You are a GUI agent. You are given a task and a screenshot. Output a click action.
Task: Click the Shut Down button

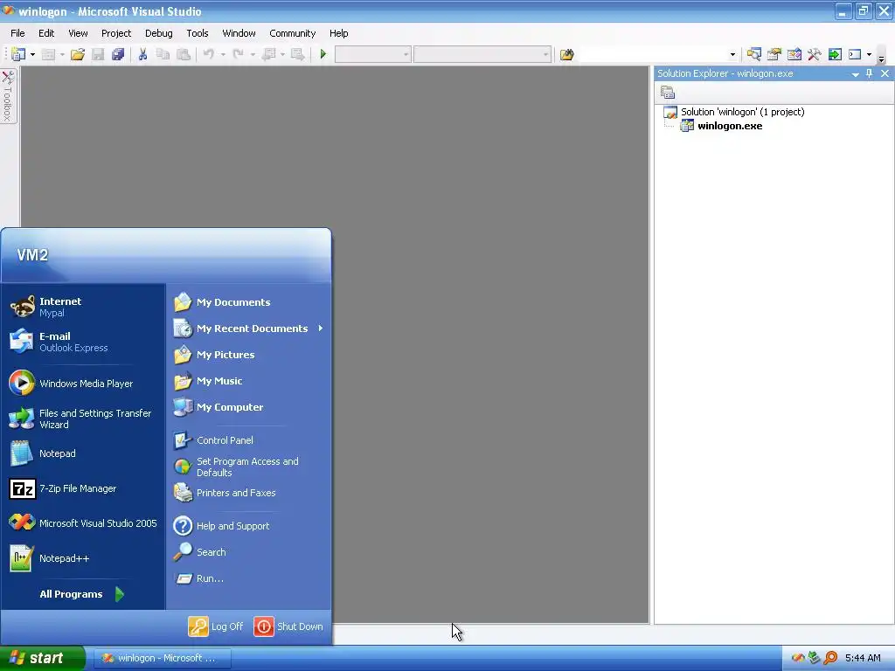288,626
